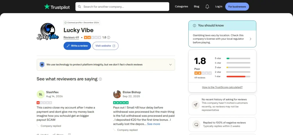The image size is (293, 135).
Task: Click the Visit website button
Action: (105, 46)
